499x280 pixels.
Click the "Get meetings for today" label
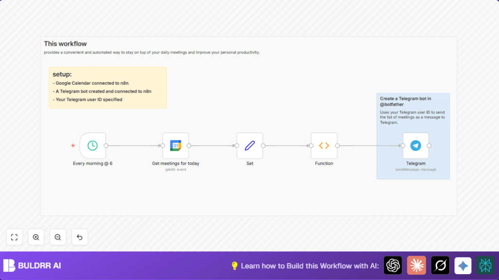(x=175, y=163)
